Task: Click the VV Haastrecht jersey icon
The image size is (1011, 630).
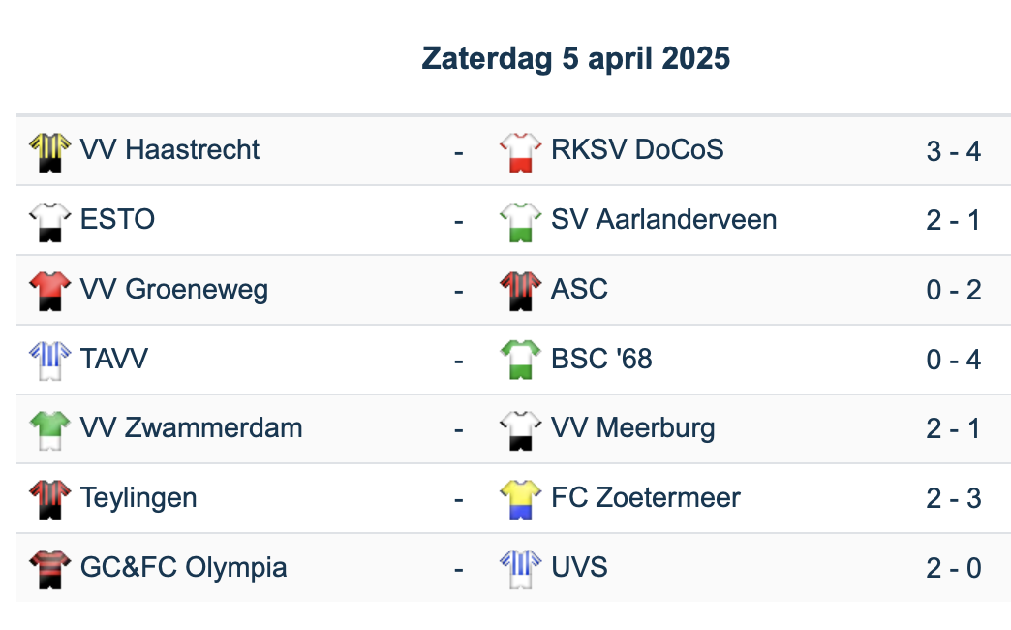Action: pyautogui.click(x=49, y=151)
